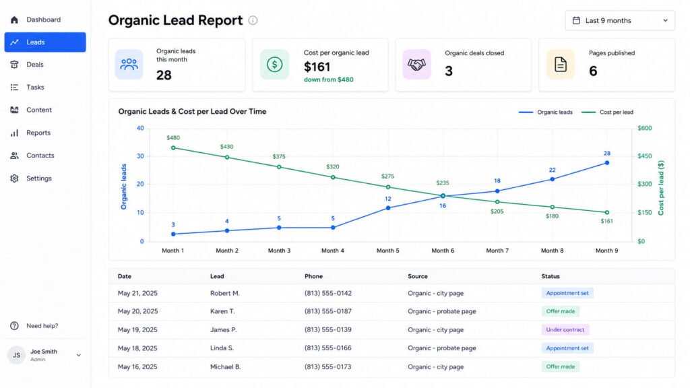Click the document pages published icon
This screenshot has height=388, width=690.
pyautogui.click(x=560, y=64)
